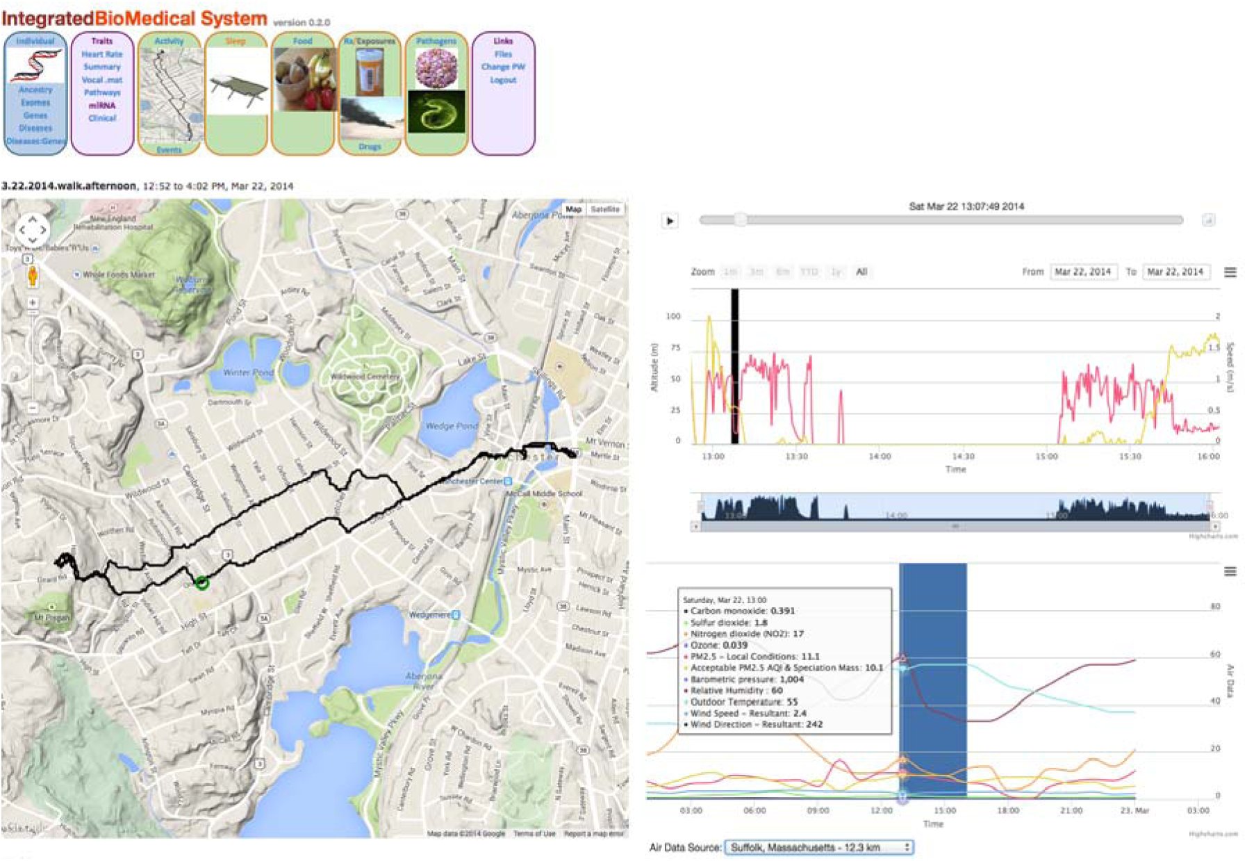Click the chart navigator range scrollbar

(x=955, y=527)
